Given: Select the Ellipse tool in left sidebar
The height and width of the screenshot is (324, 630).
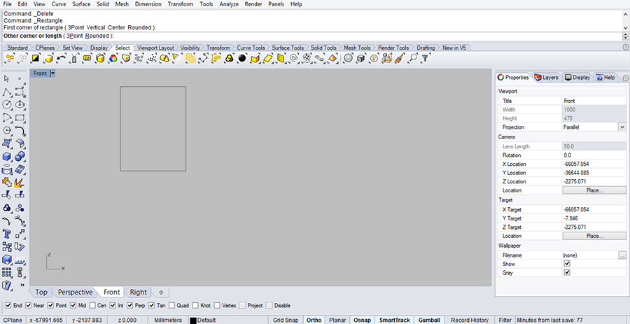Looking at the screenshot, I should [20, 105].
